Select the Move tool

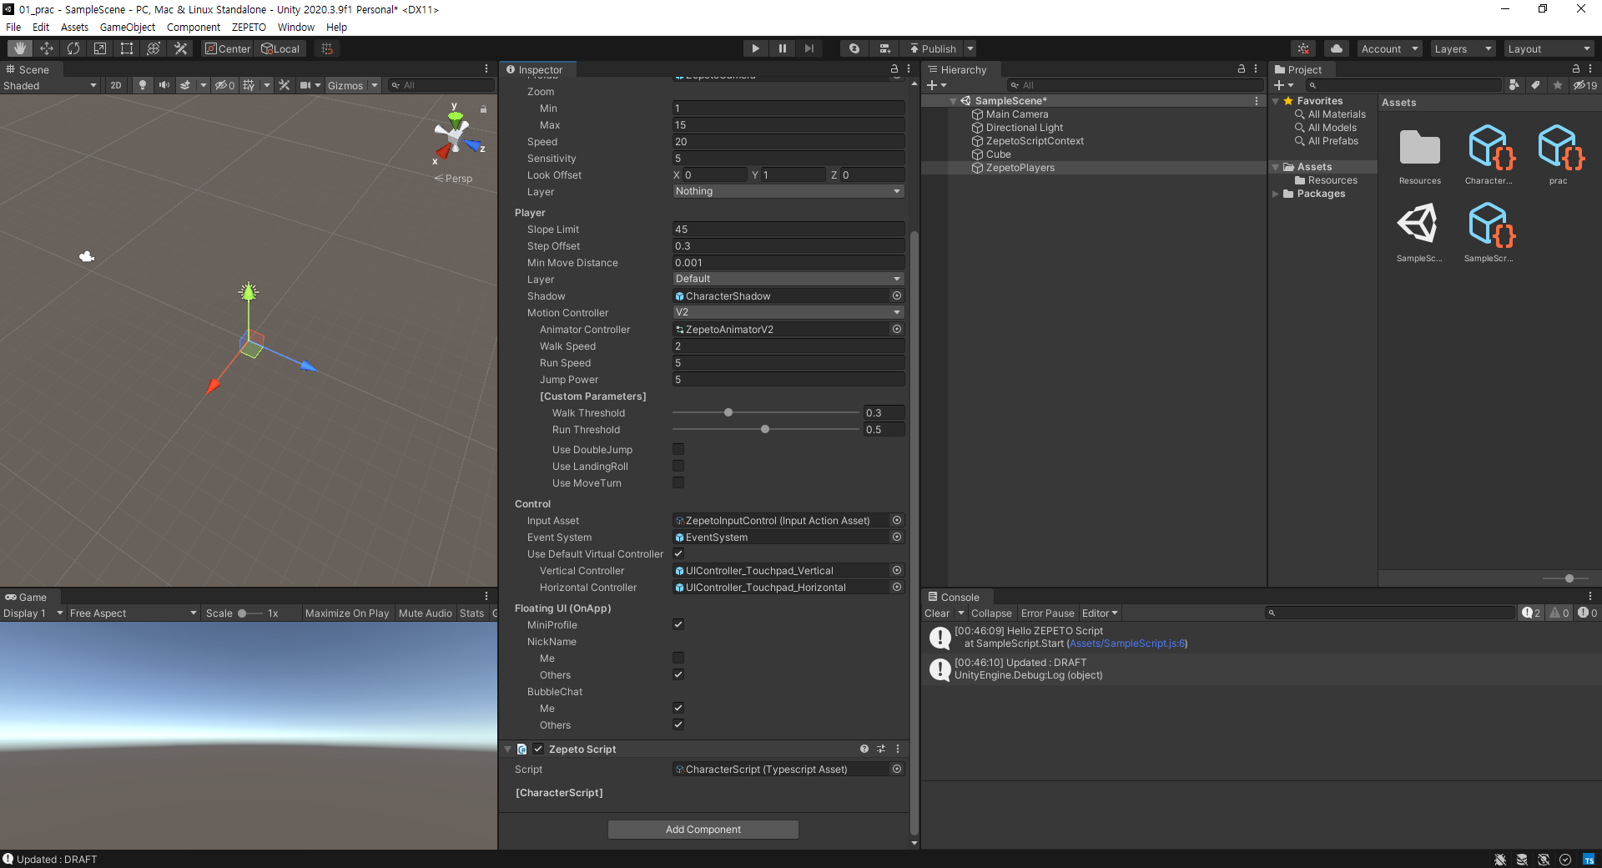47,48
